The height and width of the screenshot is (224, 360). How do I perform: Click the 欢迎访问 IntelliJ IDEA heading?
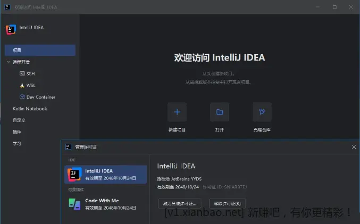220,57
